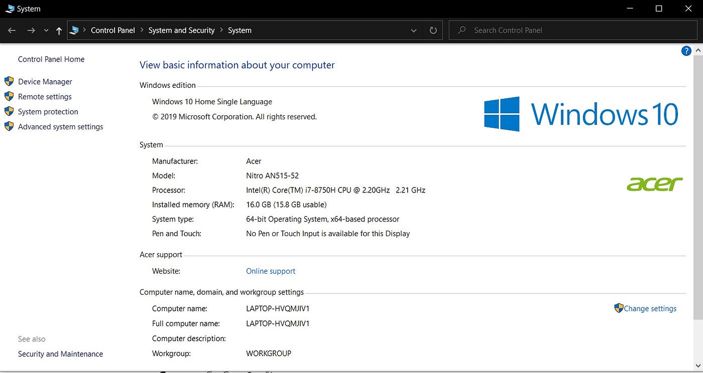Navigate to Control Panel via breadcrumb
This screenshot has height=373, width=703.
[112, 30]
